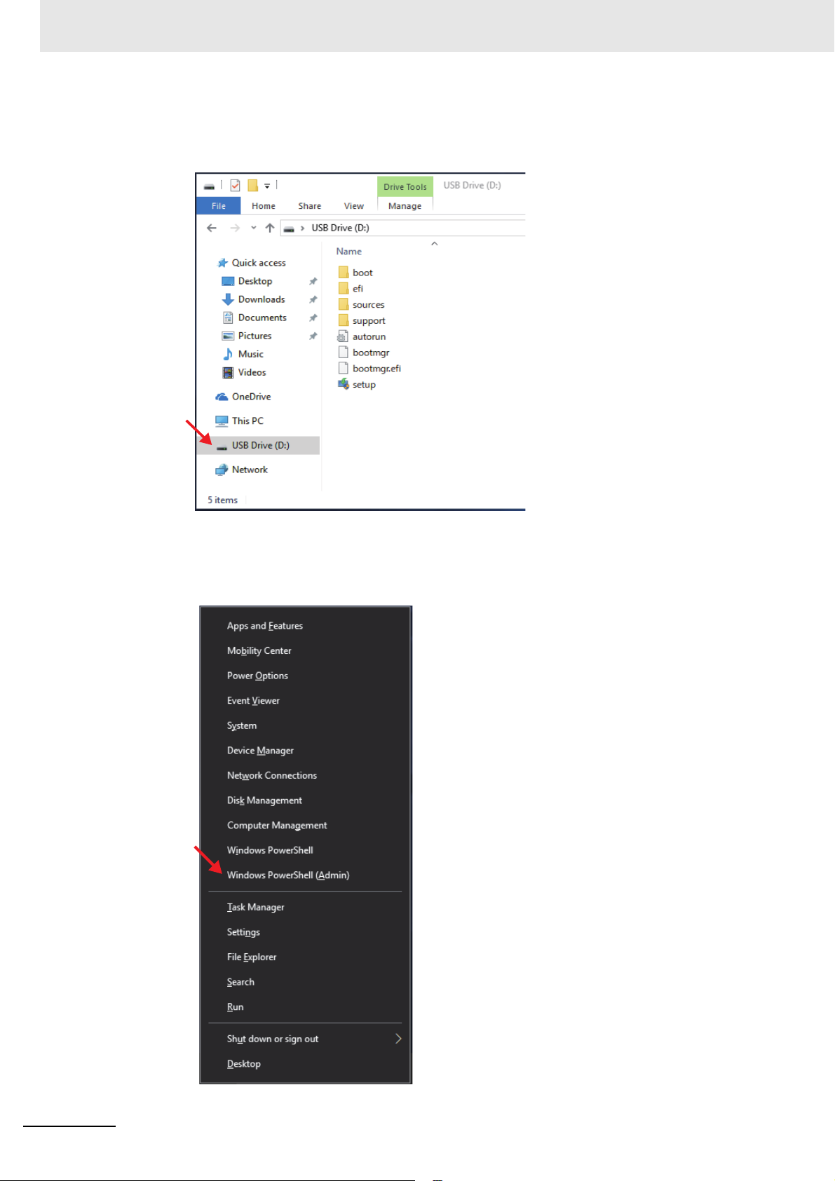
Task: Open the boot folder icon
Action: 344,272
